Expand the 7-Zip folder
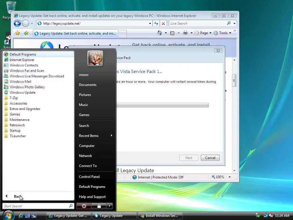This screenshot has height=220, width=293. coord(39,98)
